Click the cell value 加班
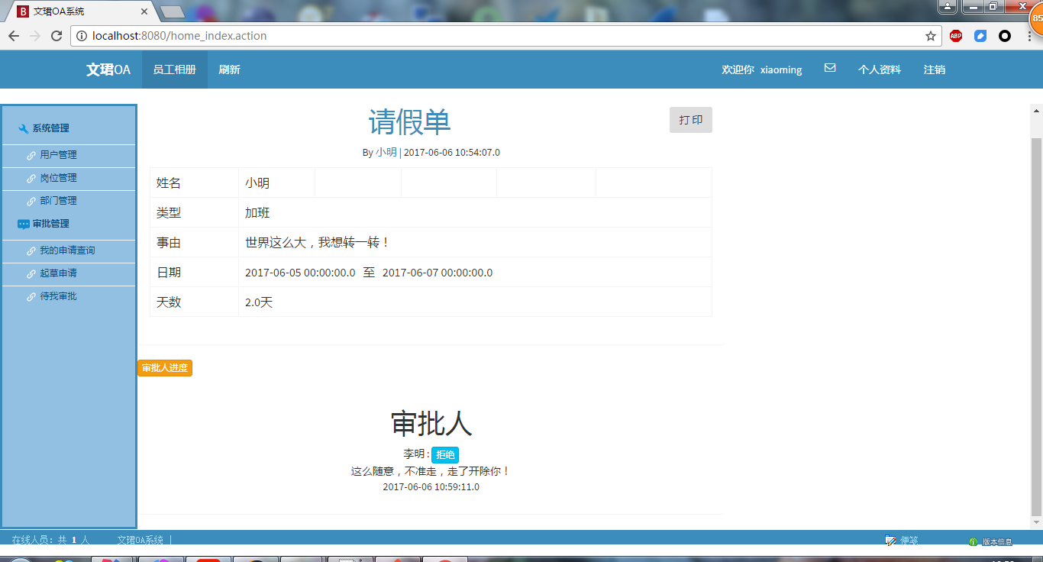Viewport: 1043px width, 562px height. (x=257, y=212)
